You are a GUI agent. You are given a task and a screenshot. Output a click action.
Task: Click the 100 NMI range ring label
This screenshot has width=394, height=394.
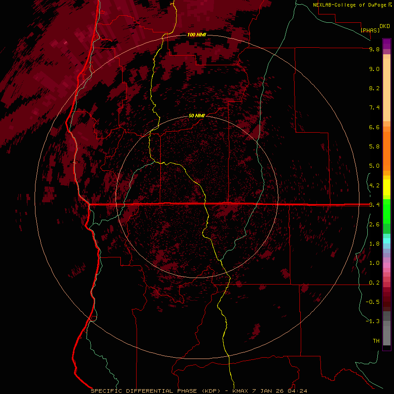[x=197, y=35]
